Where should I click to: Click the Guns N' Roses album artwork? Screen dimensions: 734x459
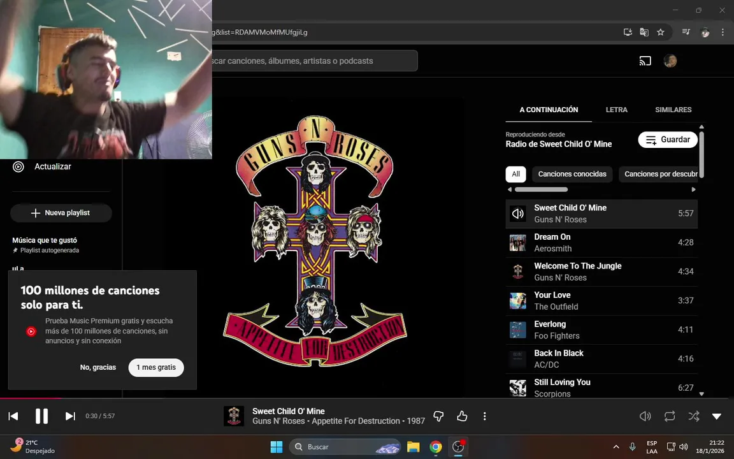pos(315,241)
